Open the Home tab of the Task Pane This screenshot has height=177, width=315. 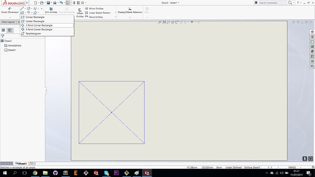point(312,32)
